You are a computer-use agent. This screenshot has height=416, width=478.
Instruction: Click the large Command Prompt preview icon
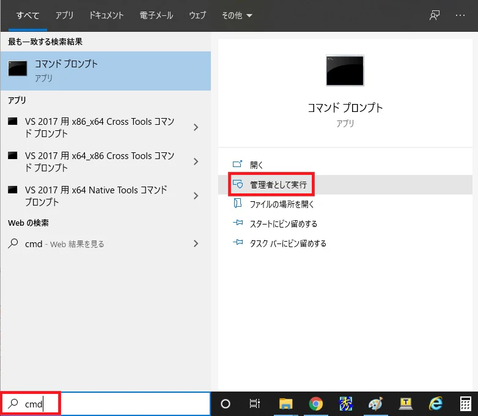[345, 70]
